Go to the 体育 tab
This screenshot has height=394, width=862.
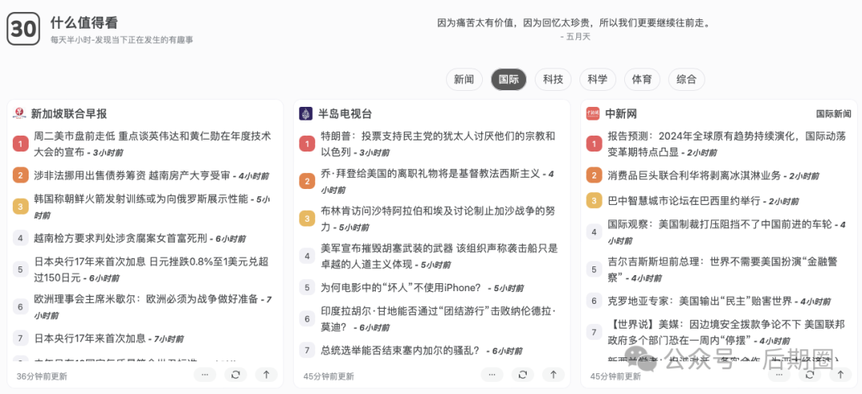(641, 79)
